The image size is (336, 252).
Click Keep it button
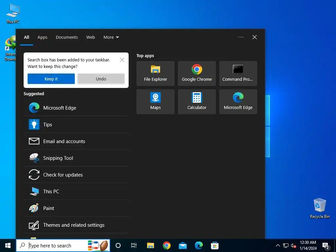[x=51, y=79]
